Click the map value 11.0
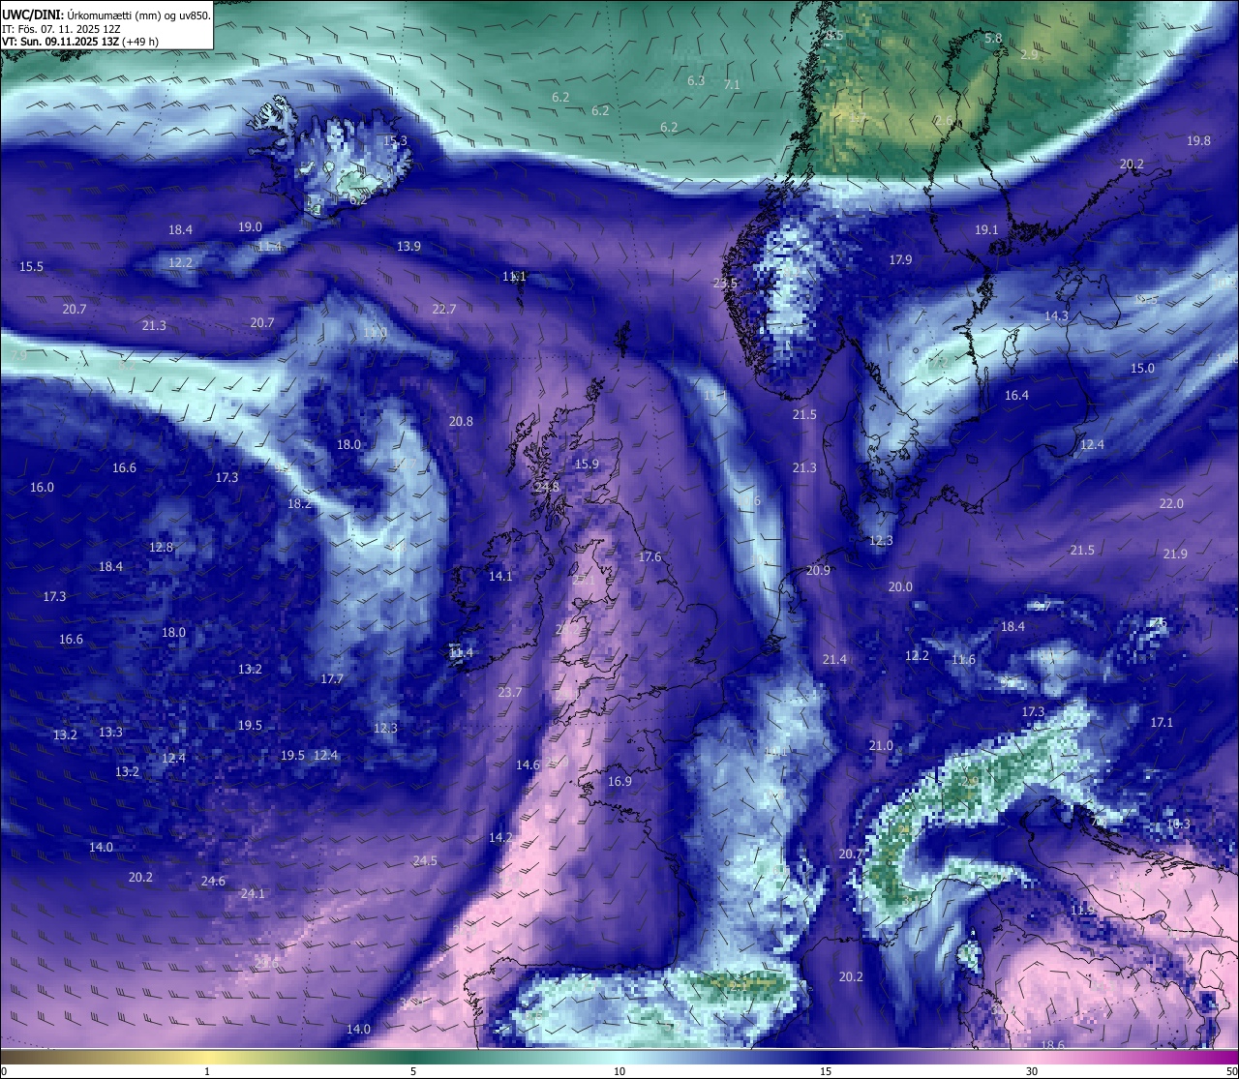Screen dimensions: 1239x1079 375,333
